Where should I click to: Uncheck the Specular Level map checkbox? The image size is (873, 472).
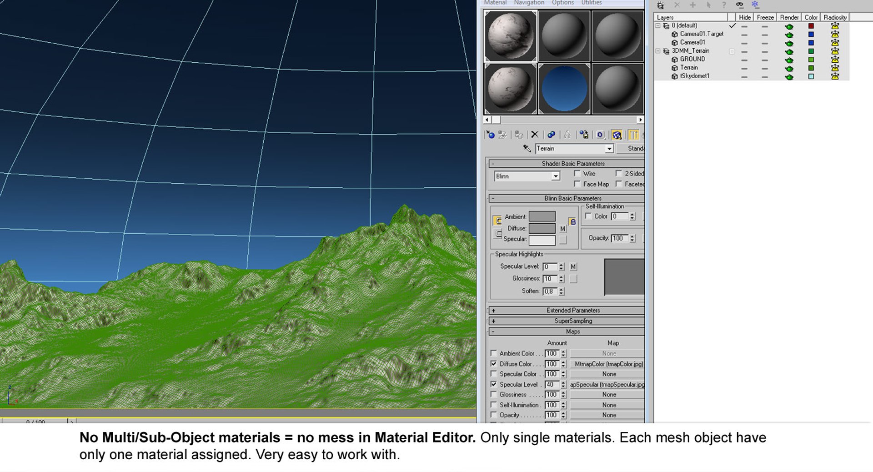pos(494,384)
